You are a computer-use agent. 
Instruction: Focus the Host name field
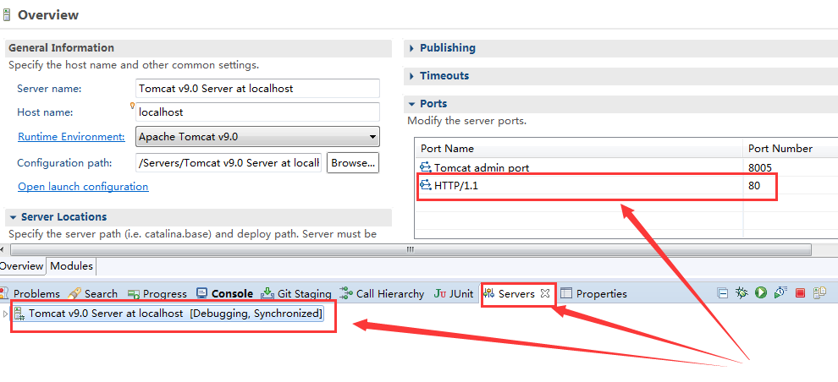click(x=257, y=112)
